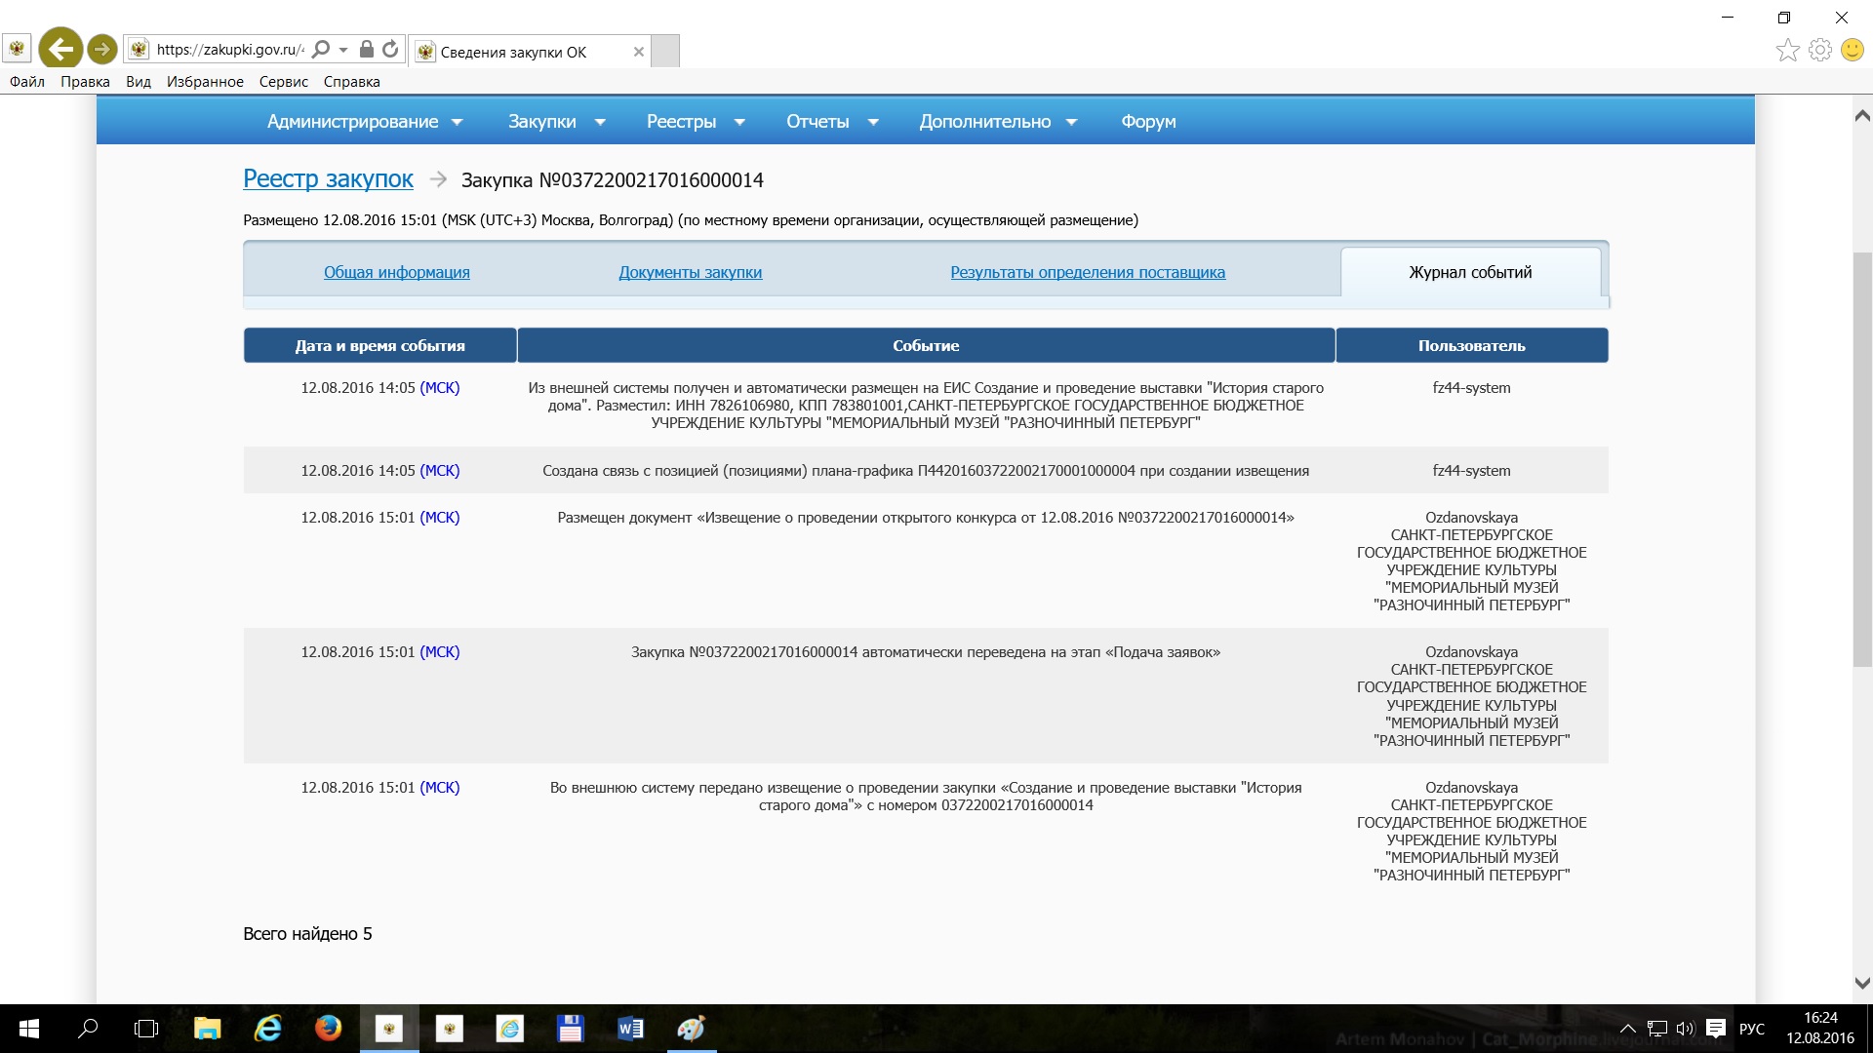Expand the Закупки dropdown menu
1873x1053 pixels.
(x=556, y=122)
